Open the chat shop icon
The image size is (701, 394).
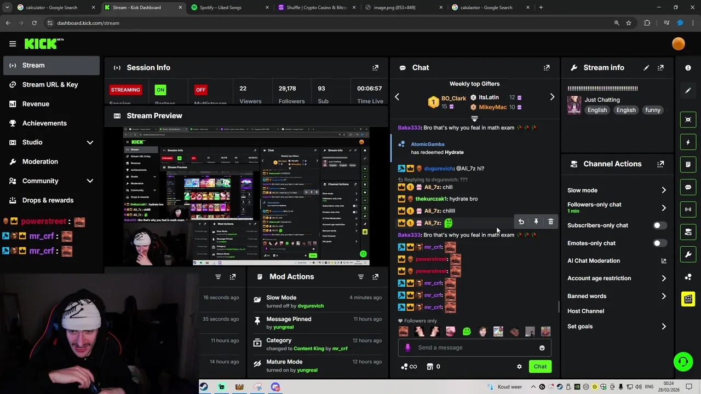tap(430, 367)
